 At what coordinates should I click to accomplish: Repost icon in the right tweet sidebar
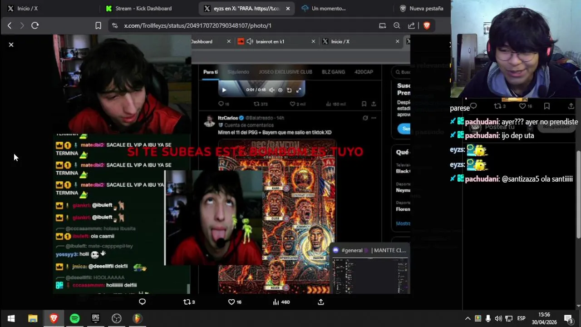(x=499, y=106)
